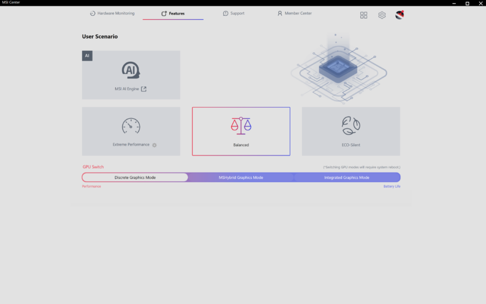The height and width of the screenshot is (304, 486).
Task: Open the four-square apps grid icon
Action: pos(364,15)
